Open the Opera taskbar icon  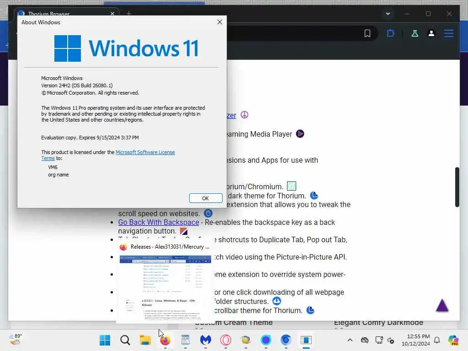[x=226, y=340]
